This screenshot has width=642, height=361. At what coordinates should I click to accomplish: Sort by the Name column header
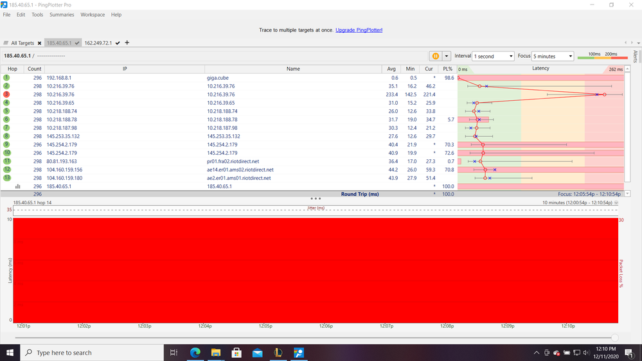293,69
